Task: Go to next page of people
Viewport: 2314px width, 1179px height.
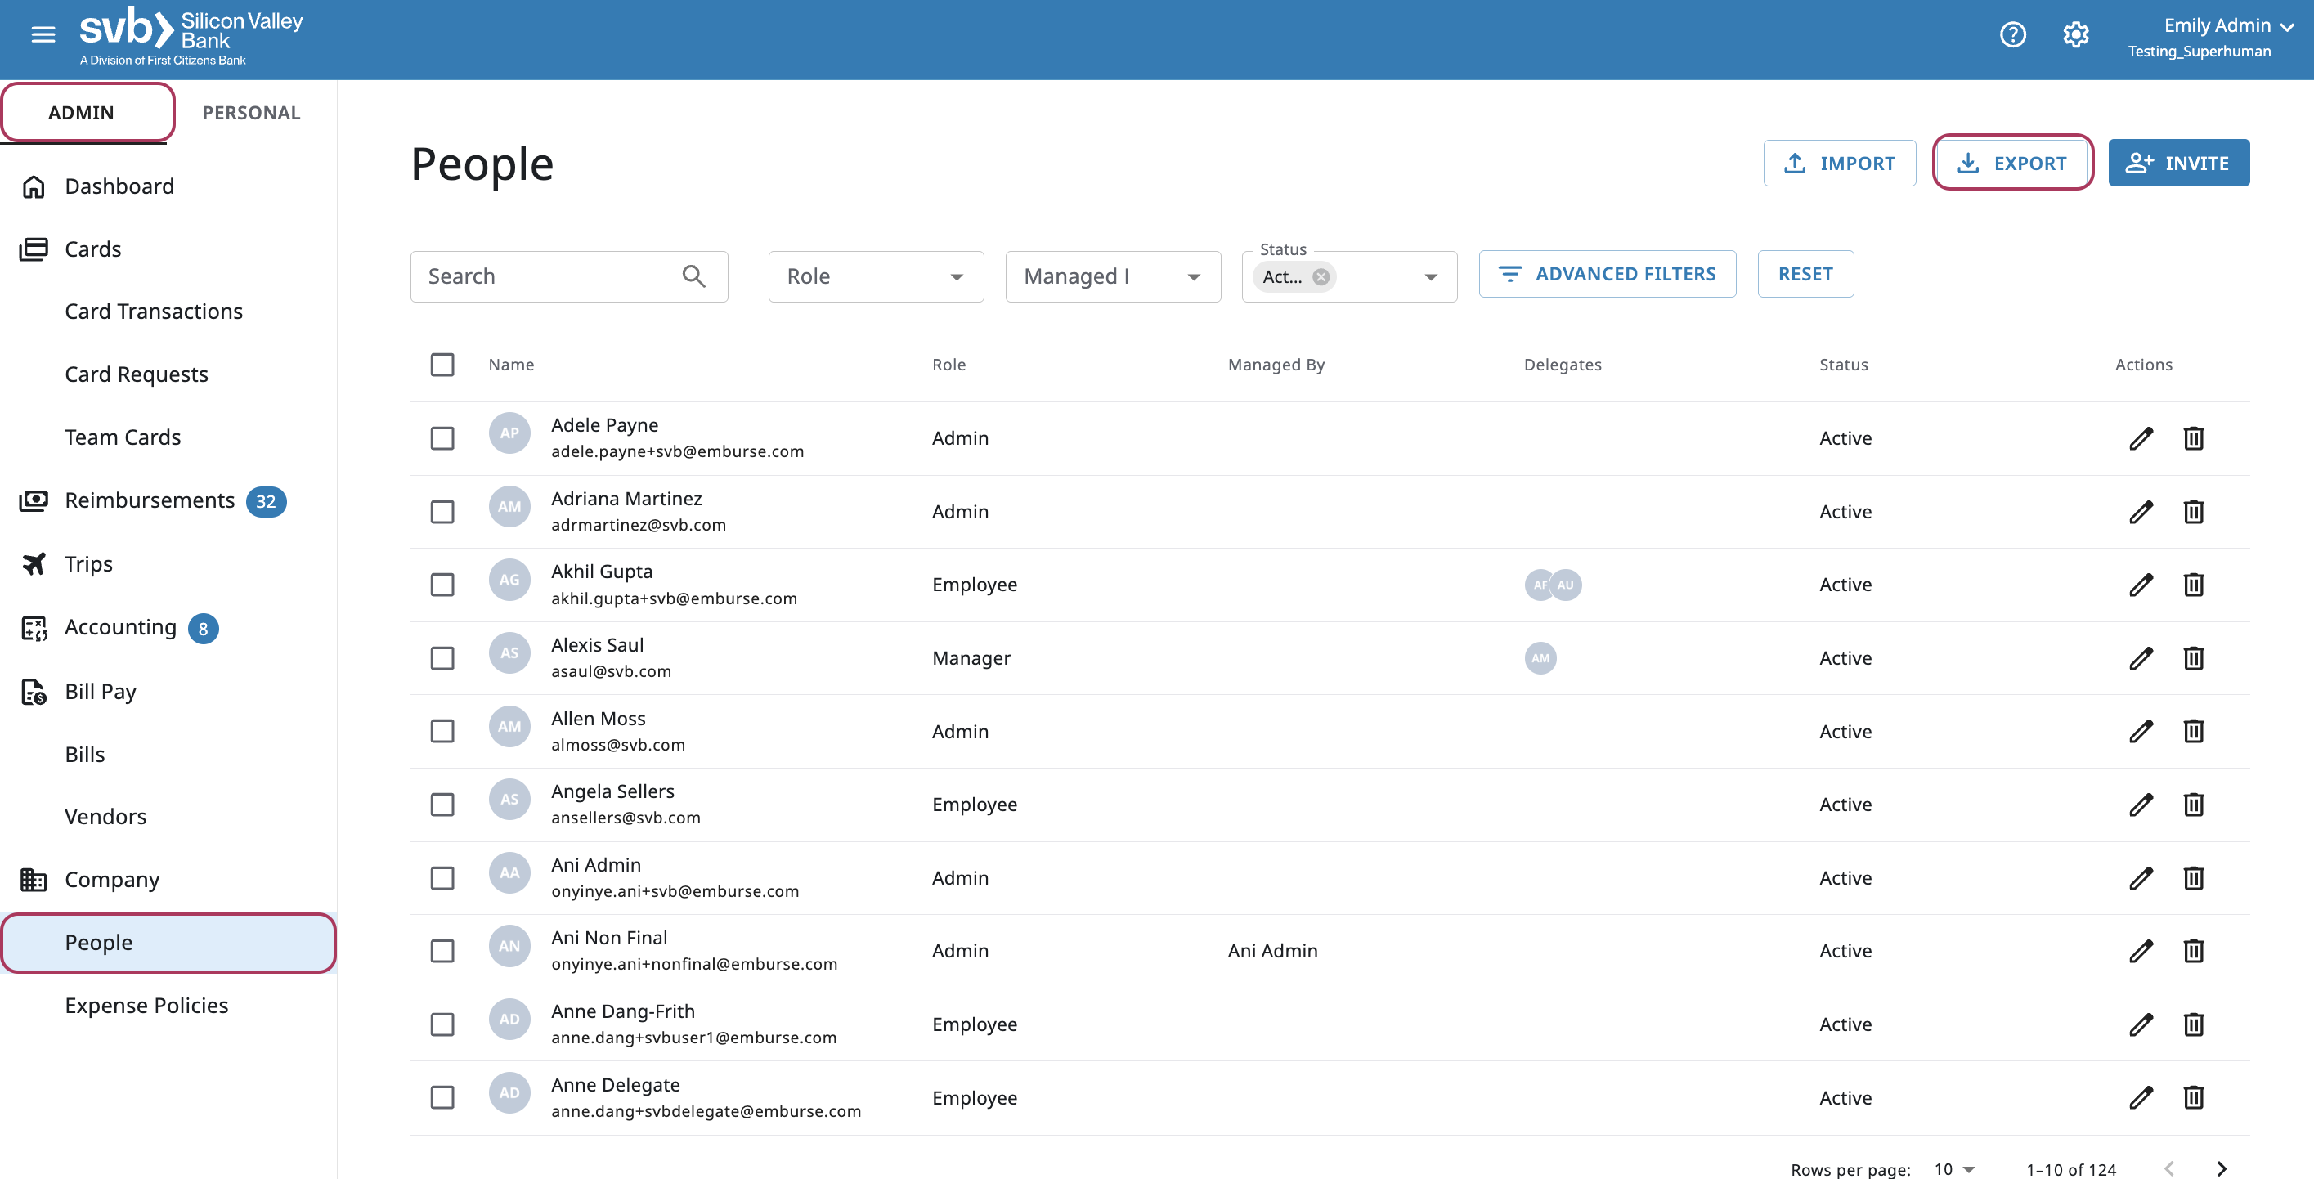Action: coord(2222,1168)
